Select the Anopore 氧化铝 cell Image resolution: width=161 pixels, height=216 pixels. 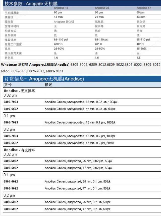pos(64,22)
